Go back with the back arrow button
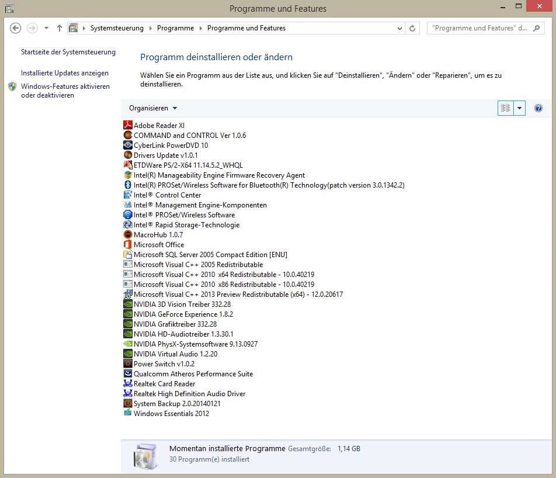 tap(15, 27)
